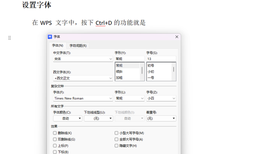265x154 pixels.
Task: Enable the 删除线(K) checkbox
Action: (55, 133)
